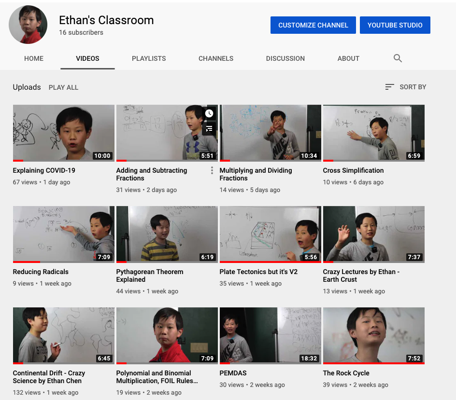The height and width of the screenshot is (400, 456).
Task: Open YouTube Studio button
Action: coord(395,25)
